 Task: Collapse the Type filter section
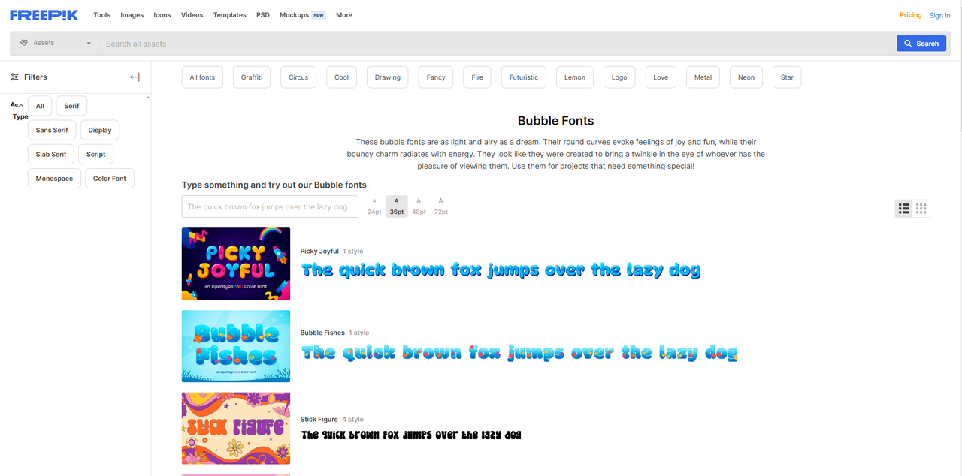coord(20,105)
